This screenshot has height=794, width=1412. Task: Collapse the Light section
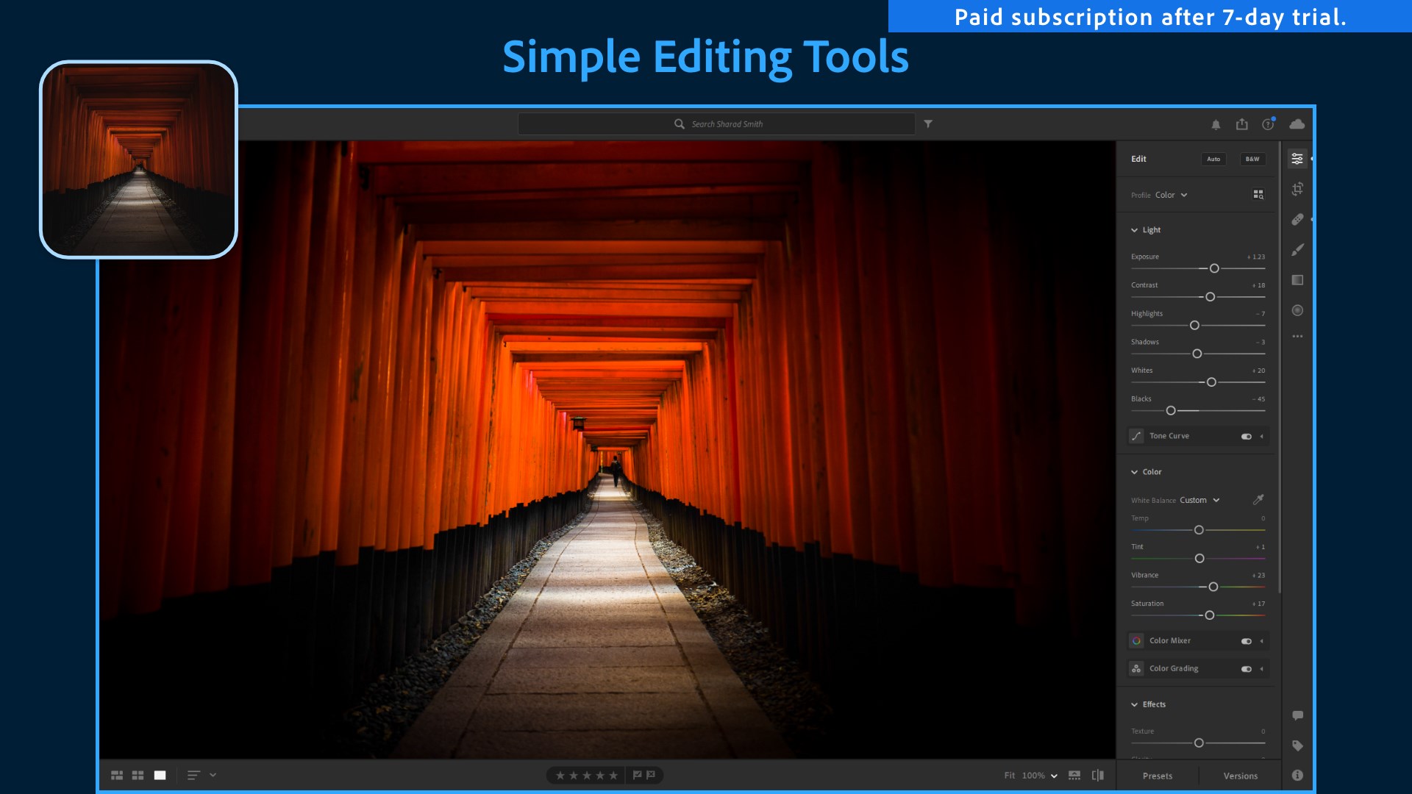point(1135,230)
